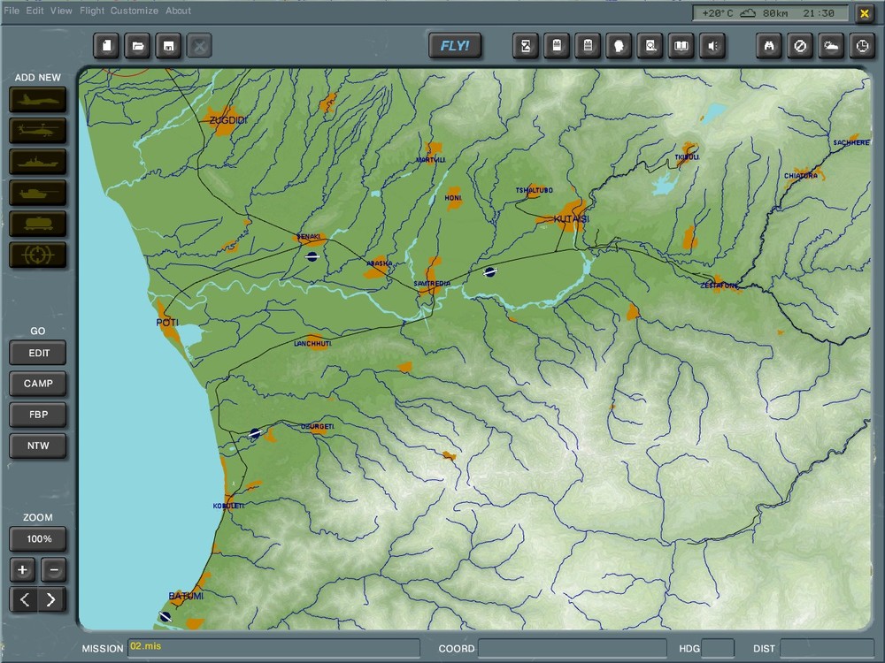Open the encyclopedia book icon
This screenshot has height=663, width=885.
pyautogui.click(x=680, y=45)
